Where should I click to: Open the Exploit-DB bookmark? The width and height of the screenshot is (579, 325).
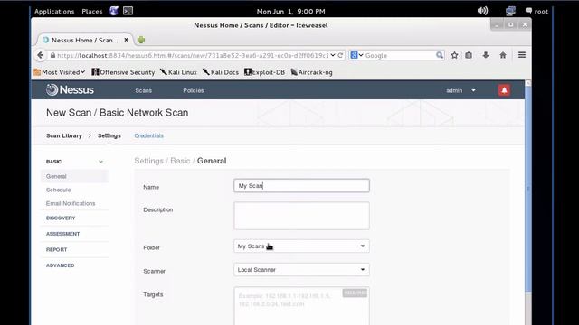tap(264, 72)
